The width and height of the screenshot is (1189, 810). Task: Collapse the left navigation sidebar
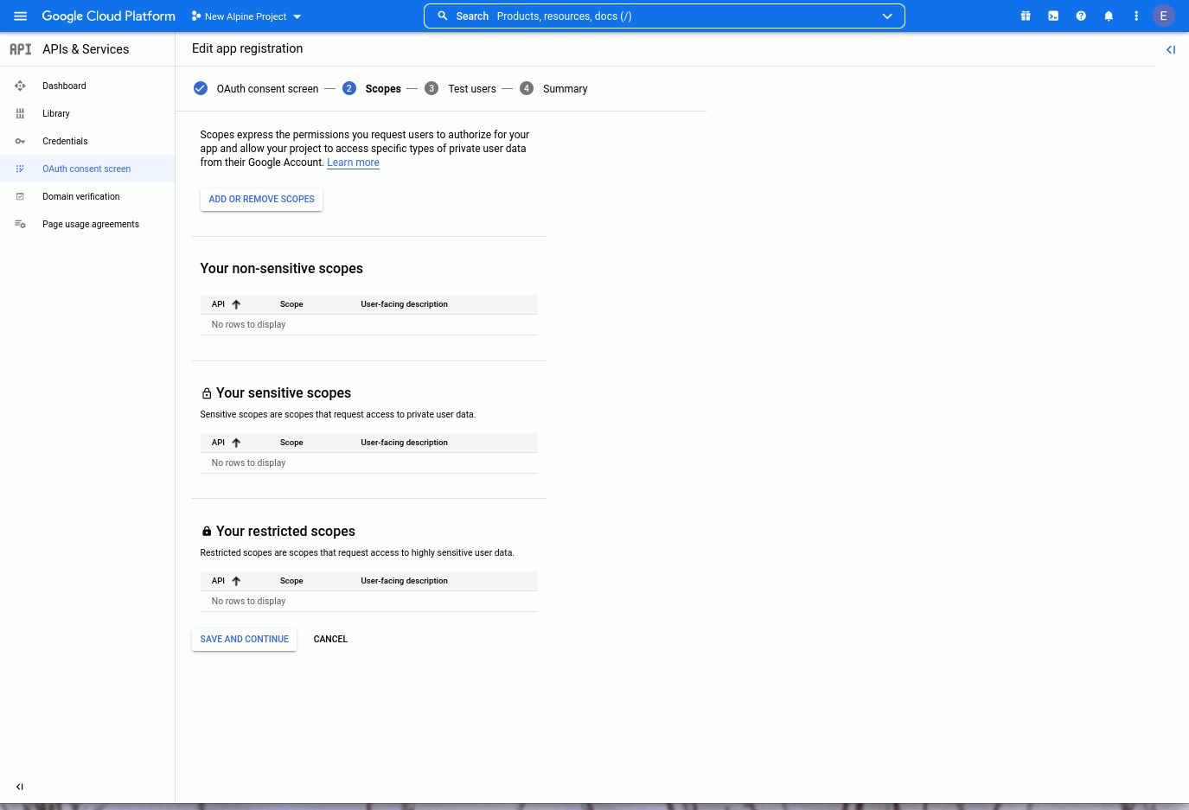(19, 787)
